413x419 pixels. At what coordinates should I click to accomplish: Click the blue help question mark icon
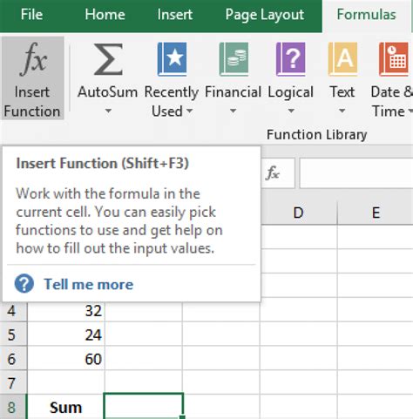coord(24,284)
